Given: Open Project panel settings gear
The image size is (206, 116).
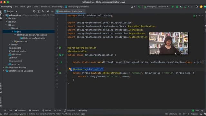Looking at the screenshot, I should (48, 11).
